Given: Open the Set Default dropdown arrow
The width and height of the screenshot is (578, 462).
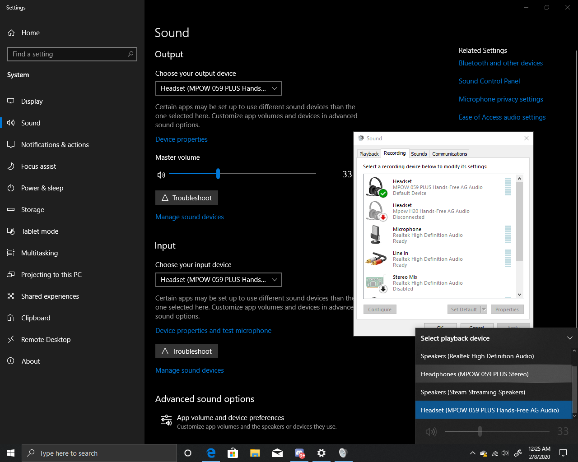Looking at the screenshot, I should 484,310.
